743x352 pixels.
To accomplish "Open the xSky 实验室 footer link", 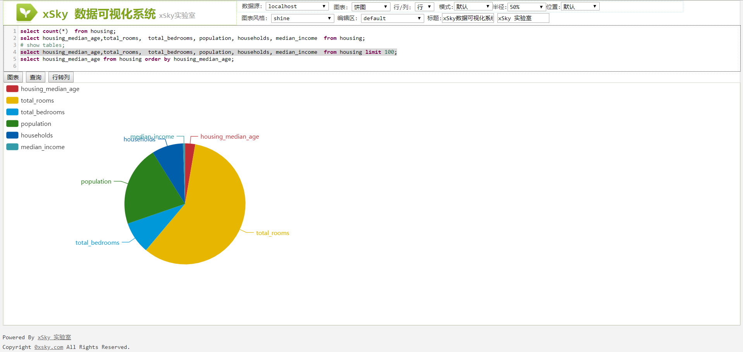I will point(54,337).
